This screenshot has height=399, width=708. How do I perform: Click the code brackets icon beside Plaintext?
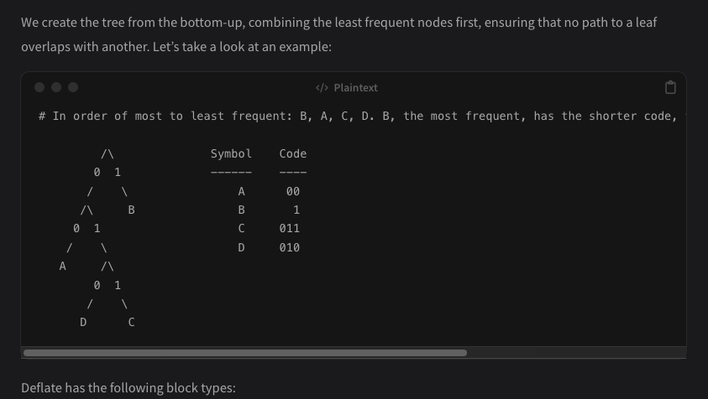click(322, 87)
